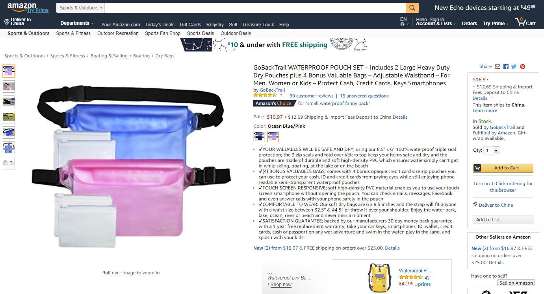544x294 pixels.
Task: Select the second color option swatch
Action: coord(273,136)
